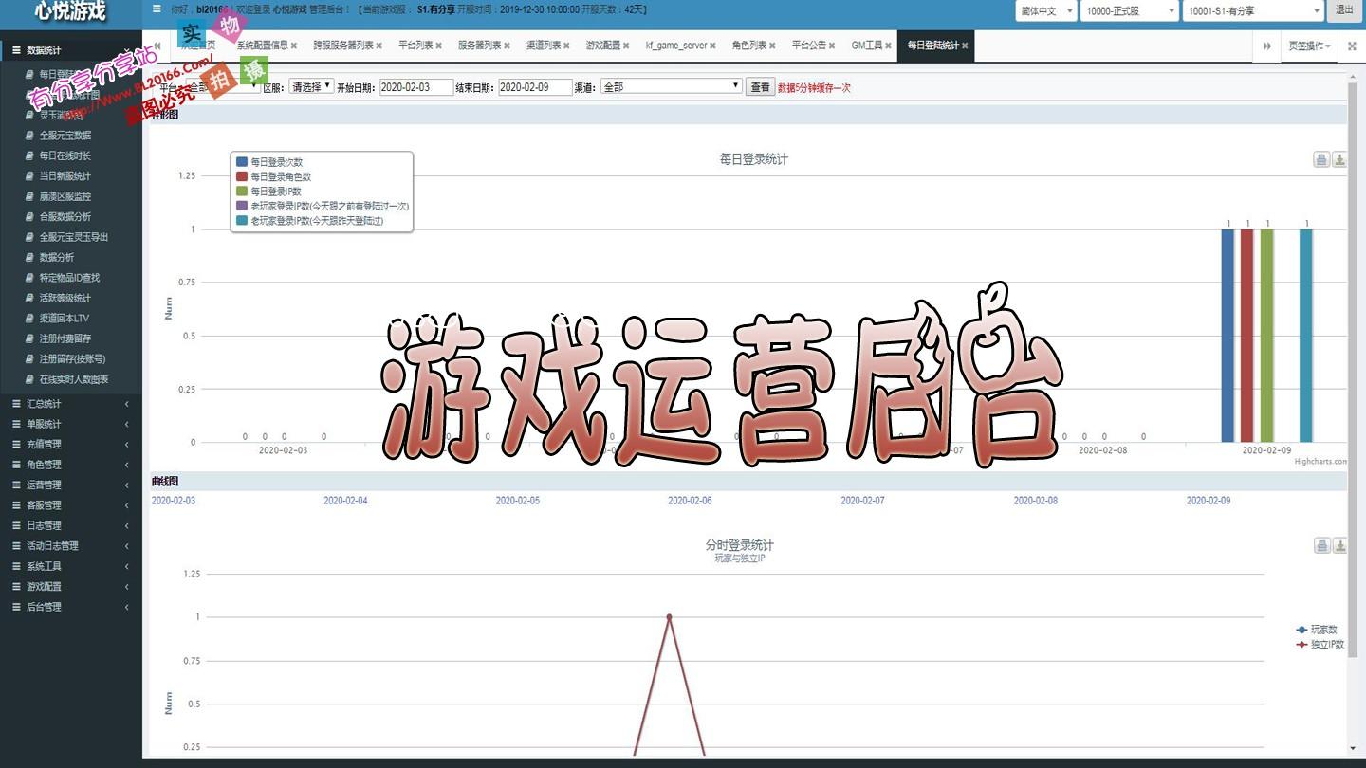The height and width of the screenshot is (768, 1366).
Task: Toggle 独立IP数 series in line chart legend
Action: [1320, 645]
